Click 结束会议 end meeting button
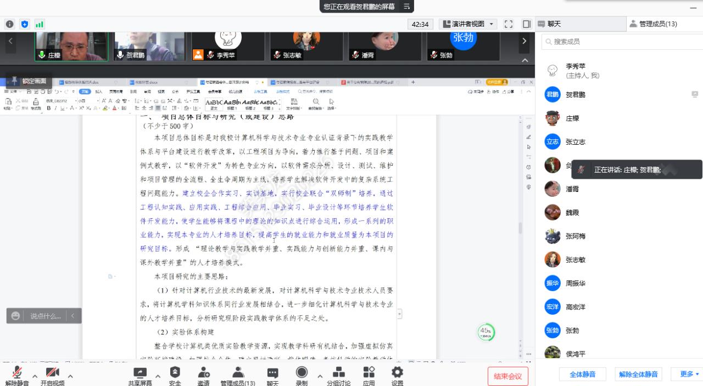The height and width of the screenshot is (386, 703). pos(508,376)
